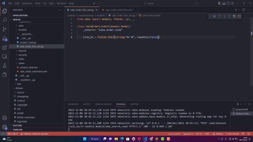Viewport: 253px width, 142px height.
Task: Pause the debug session
Action: (214, 16)
